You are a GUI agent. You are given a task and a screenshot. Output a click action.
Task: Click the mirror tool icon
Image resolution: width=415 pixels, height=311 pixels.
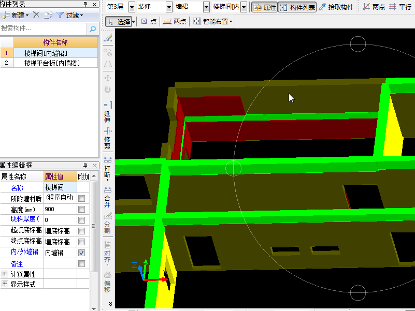coord(108,64)
